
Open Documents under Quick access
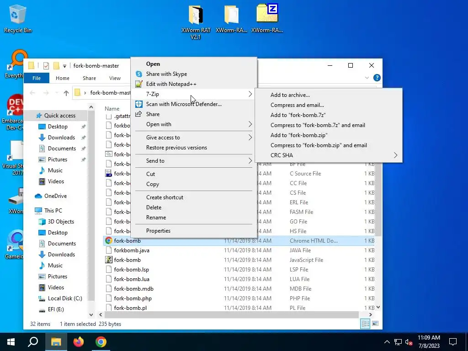click(x=62, y=149)
